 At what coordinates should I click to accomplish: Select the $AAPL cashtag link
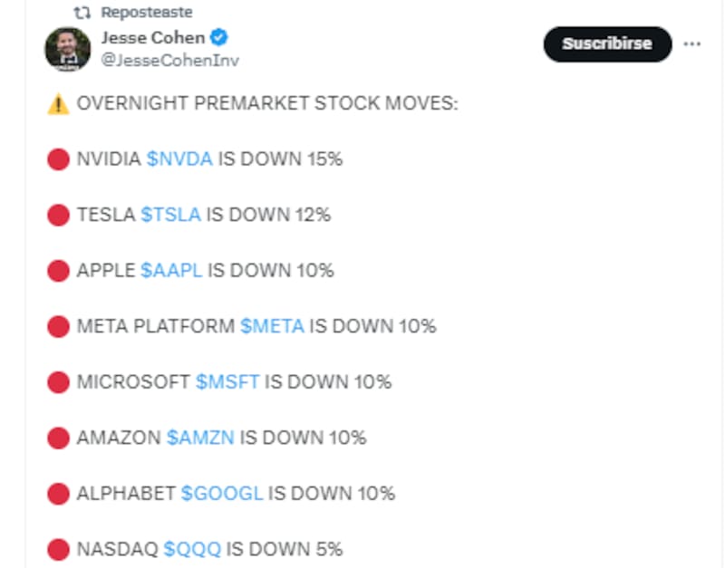[x=171, y=270]
